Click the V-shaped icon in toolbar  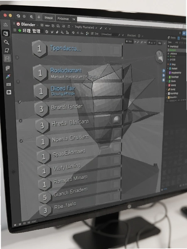[x=52, y=32]
